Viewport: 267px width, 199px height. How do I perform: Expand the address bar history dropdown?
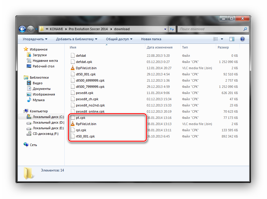pos(165,29)
